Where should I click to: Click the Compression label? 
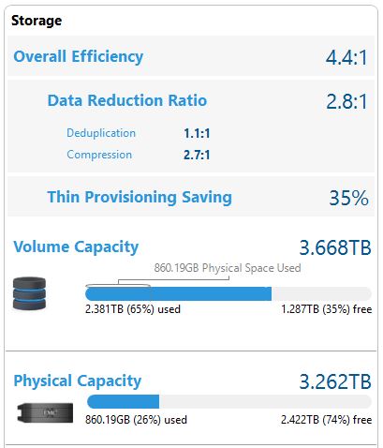(99, 155)
